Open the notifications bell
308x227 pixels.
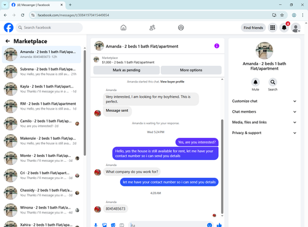tap(284, 28)
